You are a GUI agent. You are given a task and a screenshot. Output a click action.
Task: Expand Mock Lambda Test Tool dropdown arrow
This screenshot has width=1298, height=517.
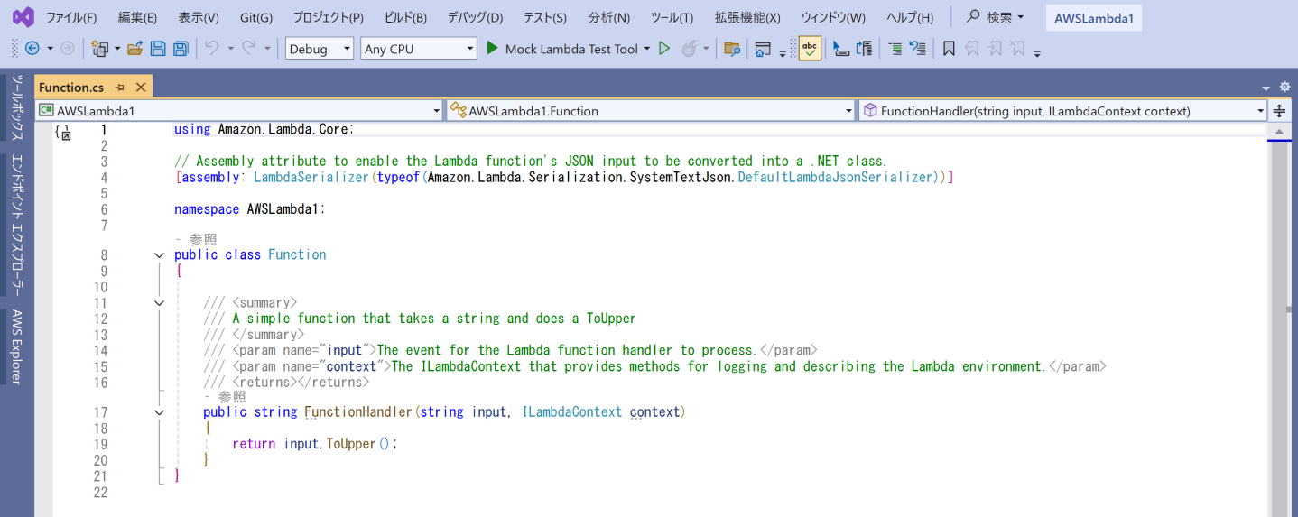point(646,49)
